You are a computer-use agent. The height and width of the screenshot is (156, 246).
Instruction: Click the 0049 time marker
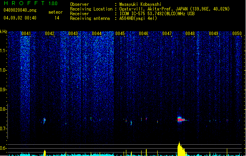pyautogui.click(x=214, y=34)
